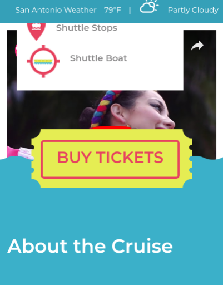Select the Shuttle Stops map pin icon
This screenshot has width=223, height=285.
[x=36, y=31]
